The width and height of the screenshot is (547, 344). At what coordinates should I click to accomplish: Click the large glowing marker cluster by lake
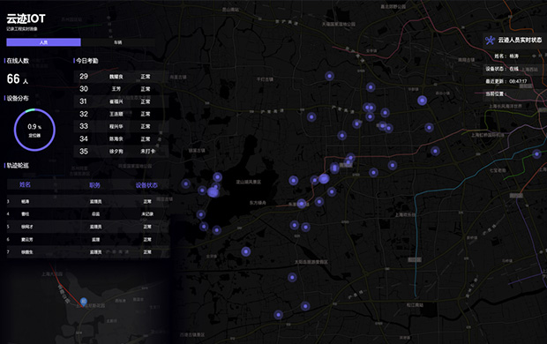(214, 192)
